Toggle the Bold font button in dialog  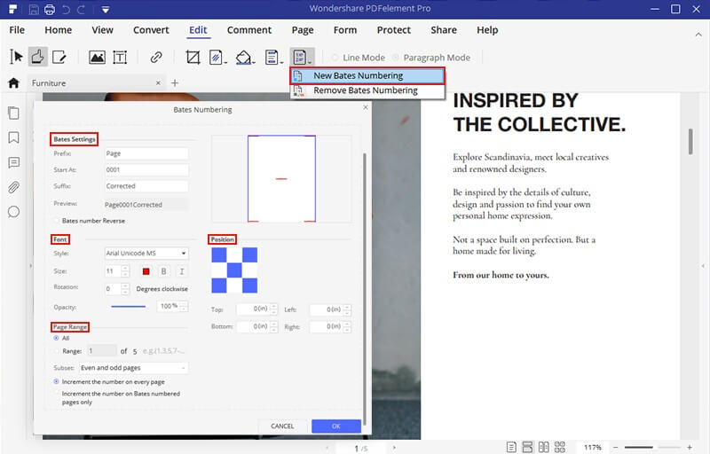tap(164, 271)
